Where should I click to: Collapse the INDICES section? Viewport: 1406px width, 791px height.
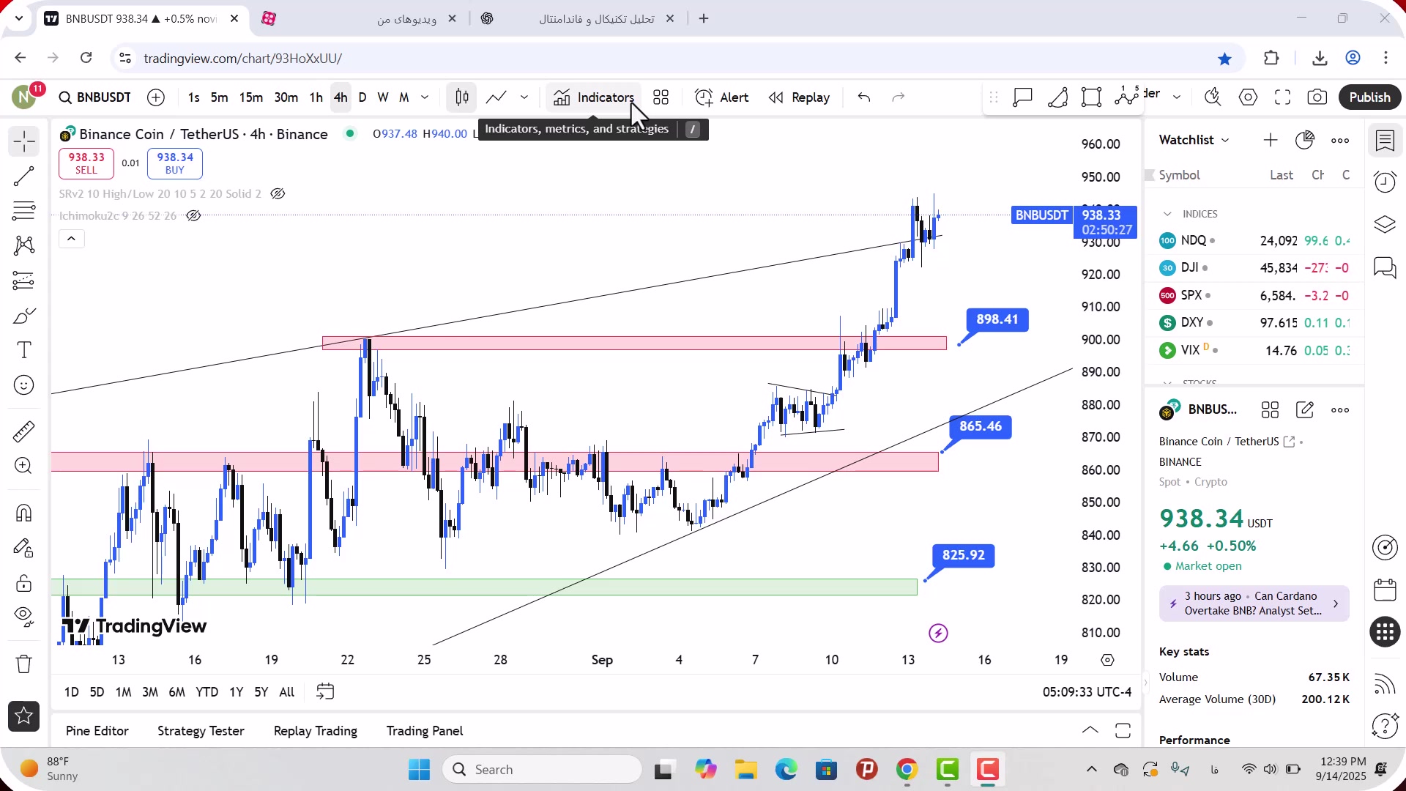(x=1167, y=214)
